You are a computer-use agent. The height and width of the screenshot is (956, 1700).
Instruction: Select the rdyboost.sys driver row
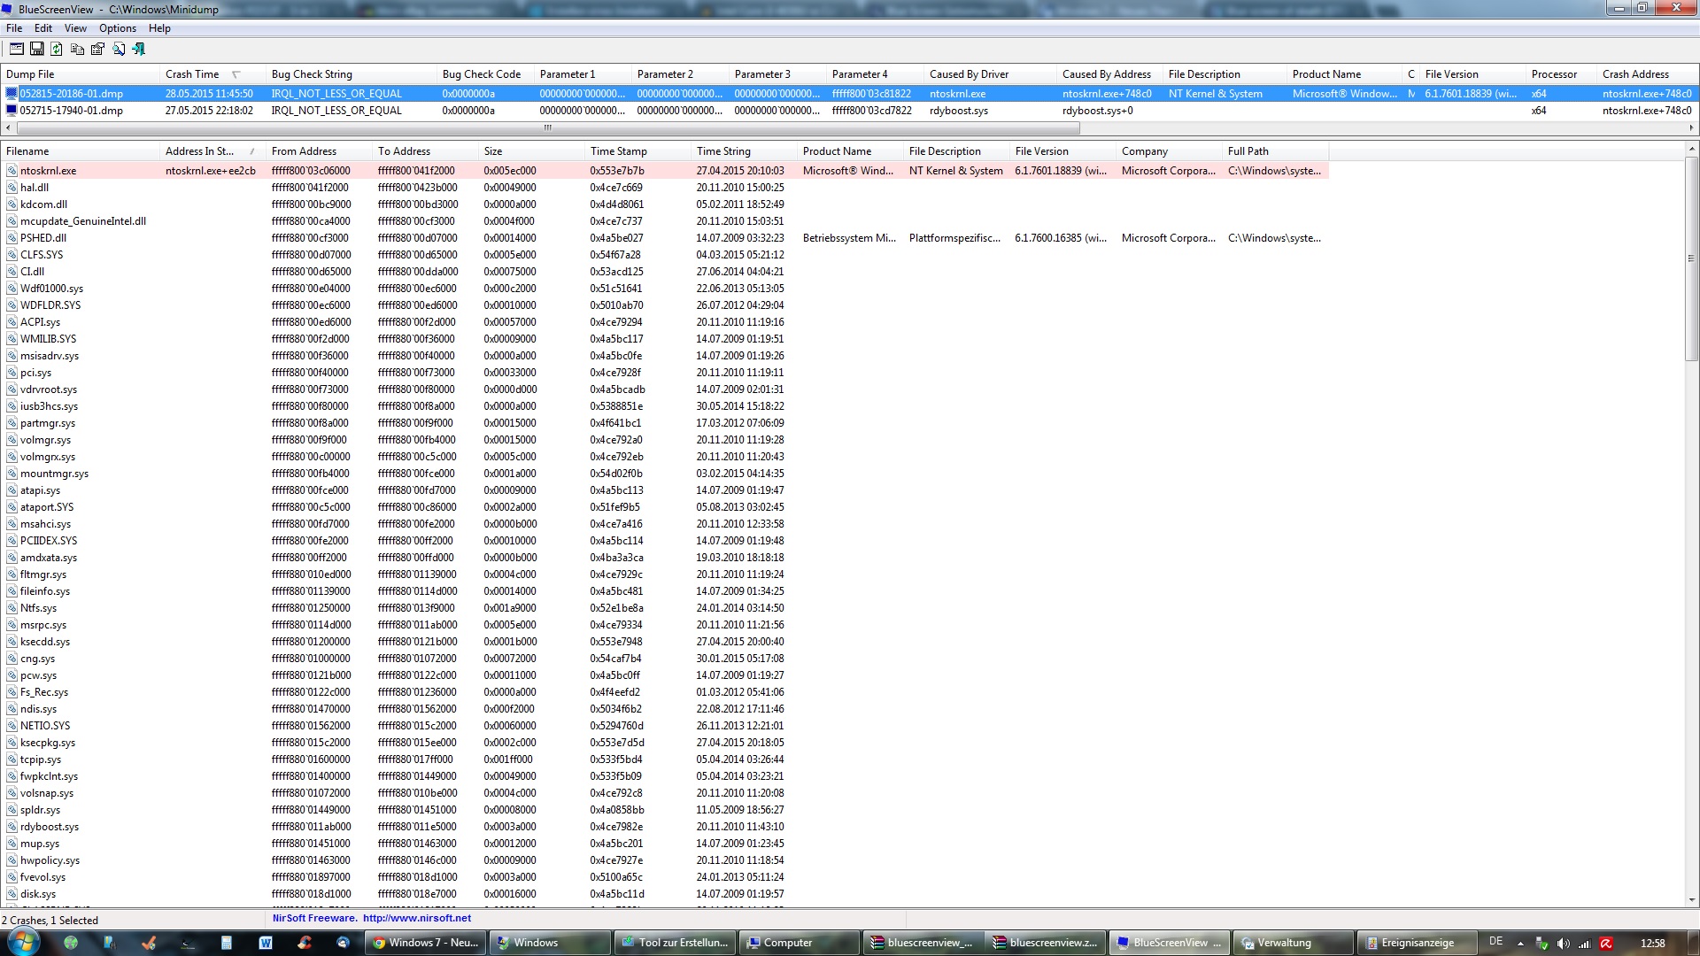click(x=50, y=827)
